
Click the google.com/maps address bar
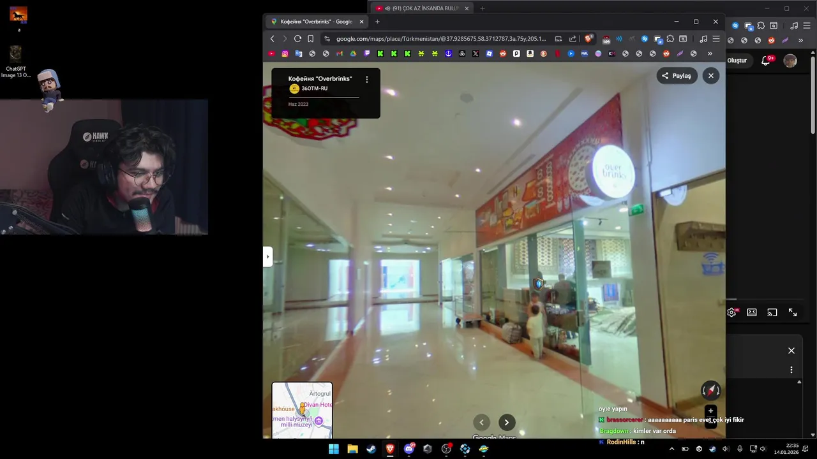coord(440,39)
